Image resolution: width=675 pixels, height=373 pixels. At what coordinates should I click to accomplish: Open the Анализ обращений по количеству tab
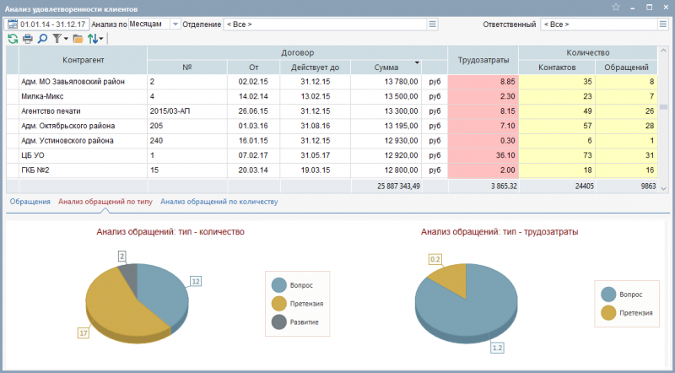click(219, 202)
